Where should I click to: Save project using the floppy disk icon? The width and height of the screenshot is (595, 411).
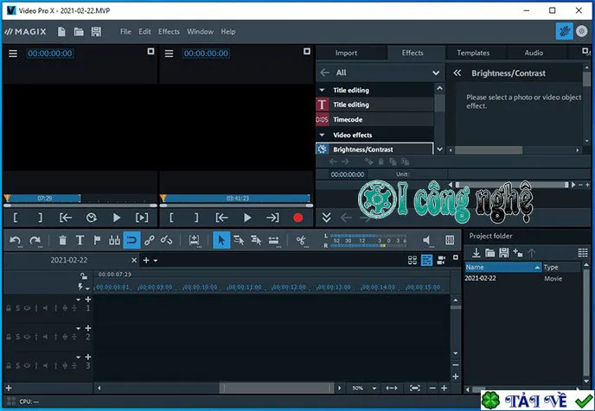96,32
